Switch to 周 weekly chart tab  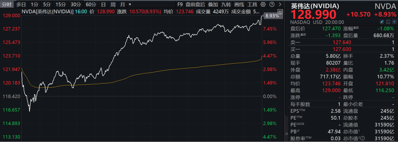(113, 4)
